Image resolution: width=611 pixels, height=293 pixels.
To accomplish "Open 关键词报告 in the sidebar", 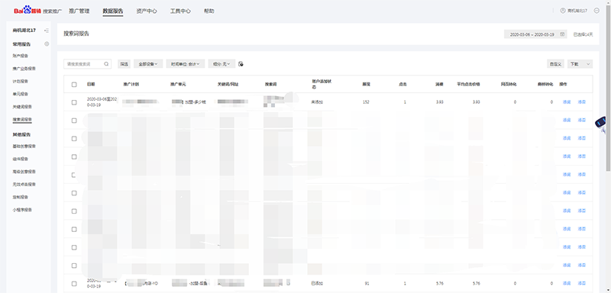I will click(22, 107).
